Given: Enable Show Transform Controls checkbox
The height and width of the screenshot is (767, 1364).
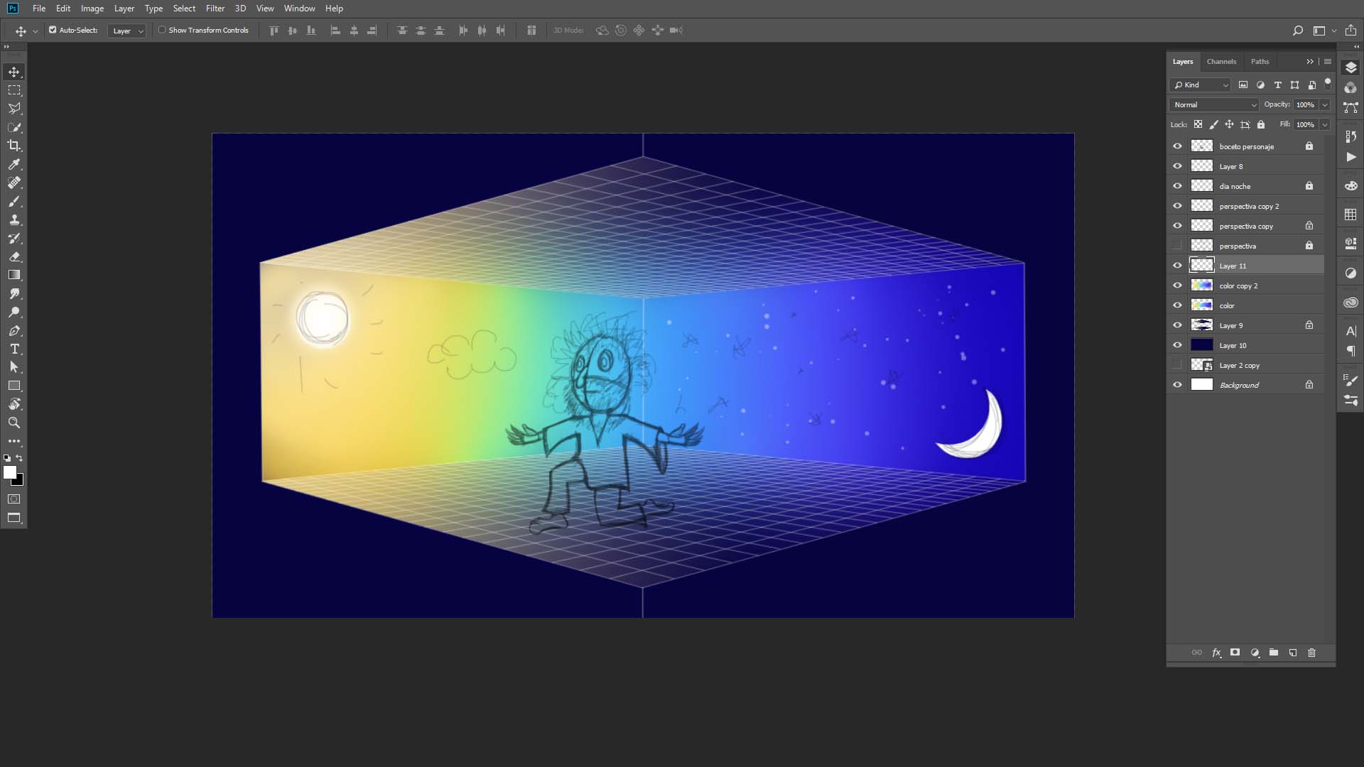Looking at the screenshot, I should pyautogui.click(x=162, y=30).
